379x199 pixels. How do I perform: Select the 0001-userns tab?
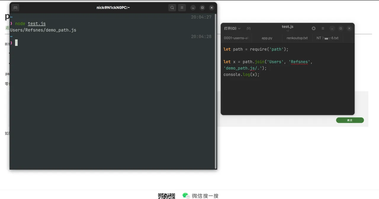point(236,38)
